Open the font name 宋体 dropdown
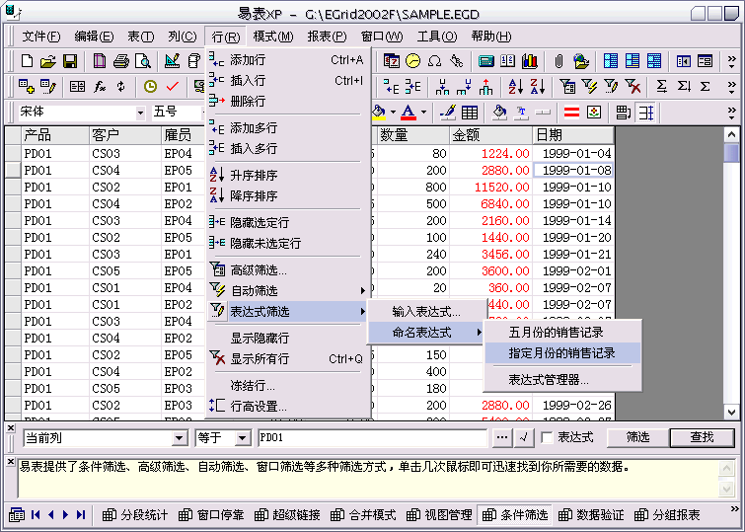 tap(140, 113)
